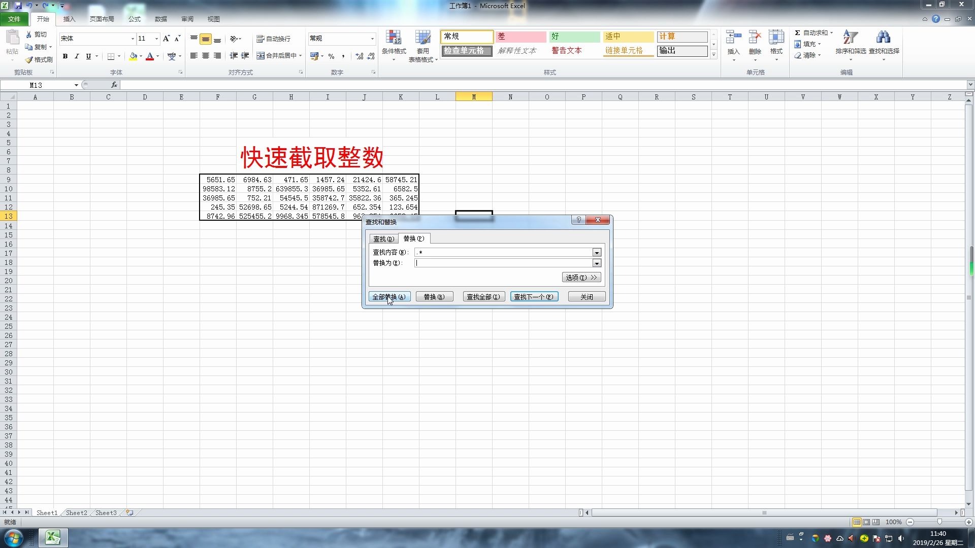Viewport: 975px width, 548px height.
Task: Toggle Wrap Text option
Action: coord(274,39)
